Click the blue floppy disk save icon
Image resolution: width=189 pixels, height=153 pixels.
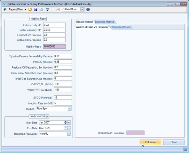tap(35, 9)
